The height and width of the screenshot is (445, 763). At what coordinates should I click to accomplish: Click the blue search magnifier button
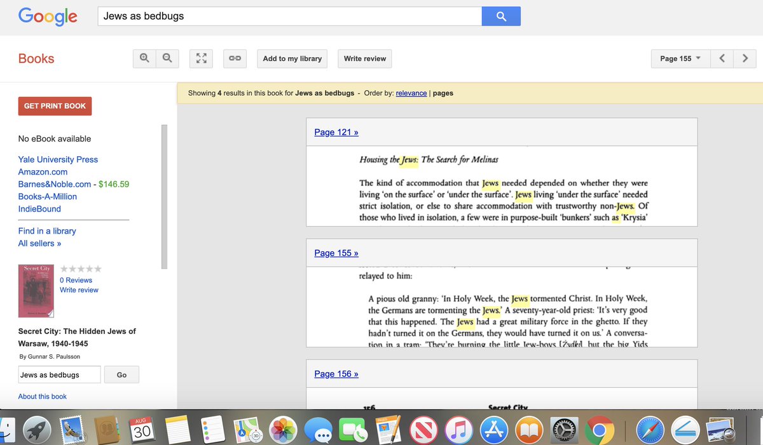[x=501, y=17]
